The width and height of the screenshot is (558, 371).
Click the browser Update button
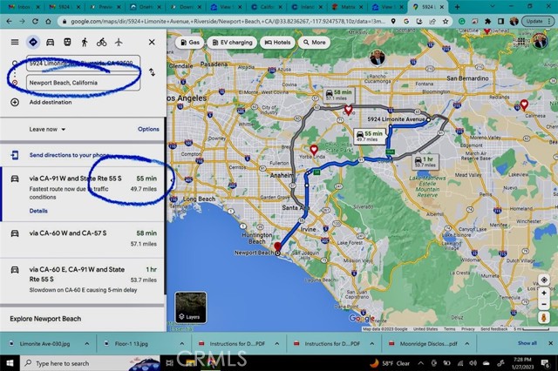[x=536, y=21]
